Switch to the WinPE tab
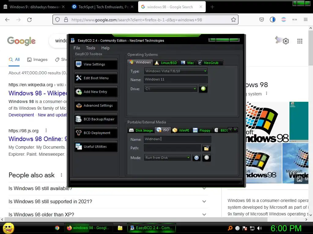The image size is (313, 234). coord(181,130)
